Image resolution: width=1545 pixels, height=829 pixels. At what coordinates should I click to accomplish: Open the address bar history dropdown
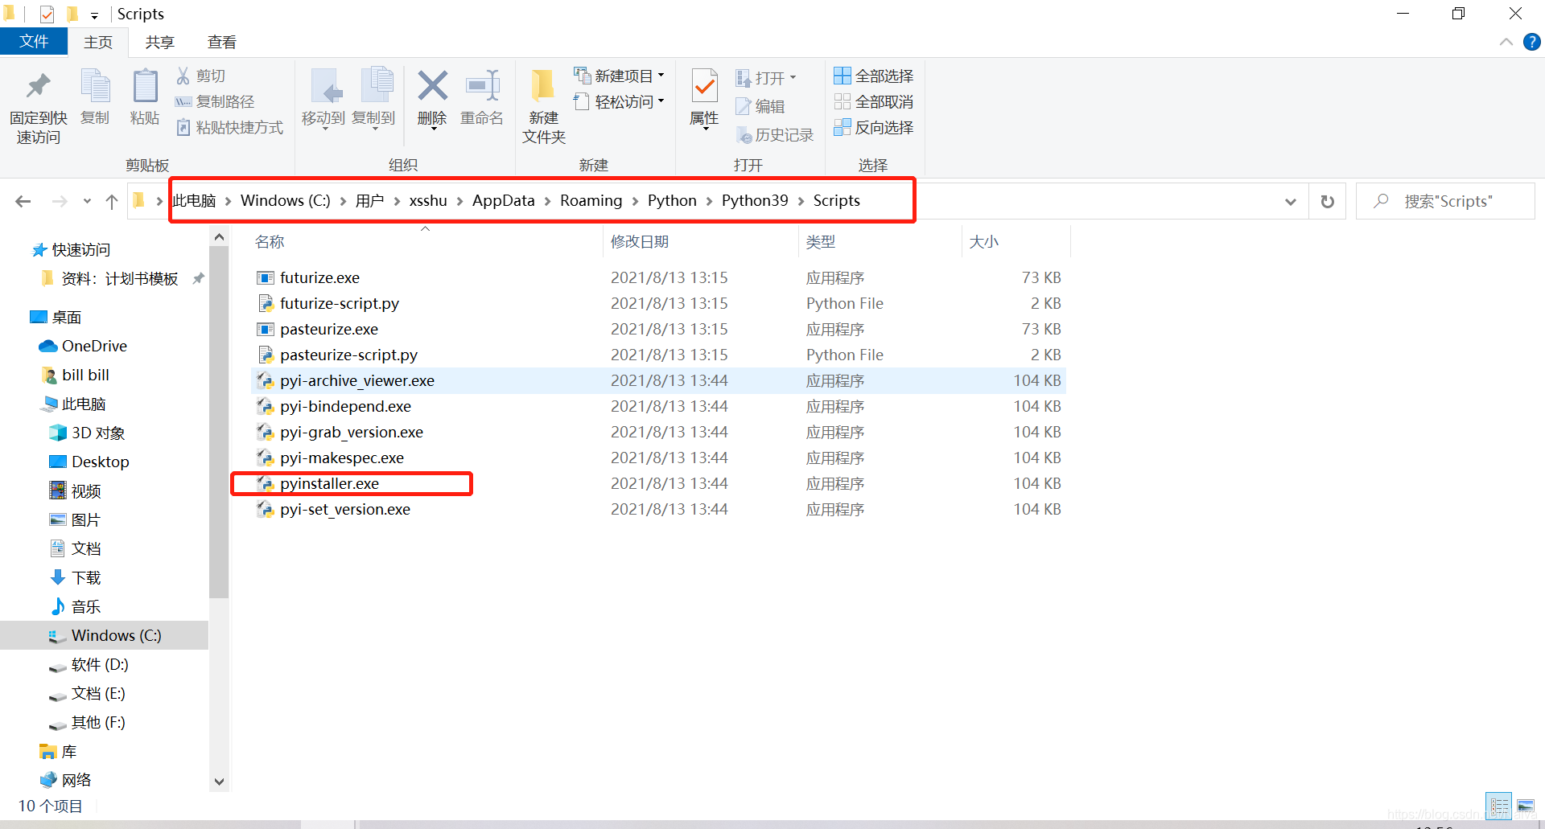pos(1290,201)
